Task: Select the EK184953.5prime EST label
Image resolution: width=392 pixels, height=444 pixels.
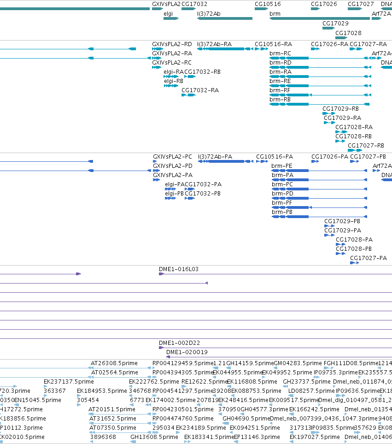Action: 102,391
